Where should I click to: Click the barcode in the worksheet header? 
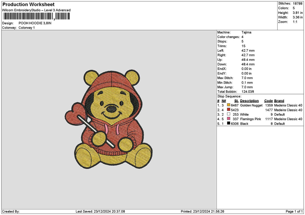point(37,16)
